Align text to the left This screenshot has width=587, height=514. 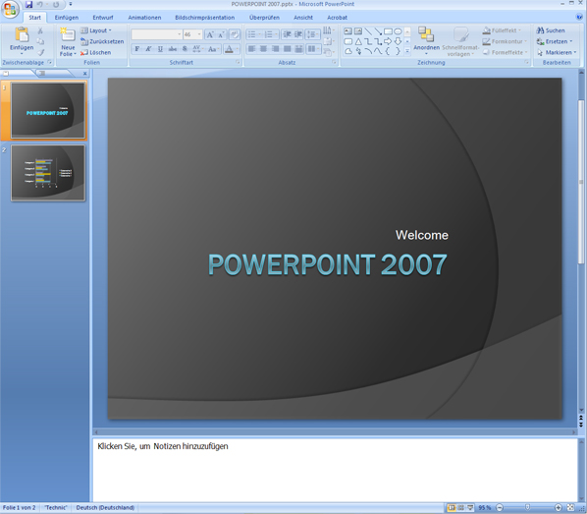pyautogui.click(x=251, y=49)
